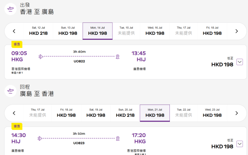Select departure date Sun, 13 Jul
This screenshot has height=155, width=248.
tap(68, 31)
